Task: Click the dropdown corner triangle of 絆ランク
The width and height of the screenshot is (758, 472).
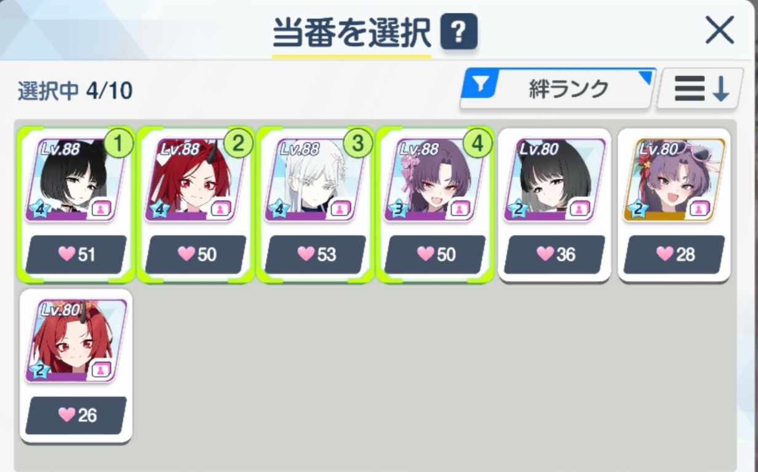Action: 646,77
